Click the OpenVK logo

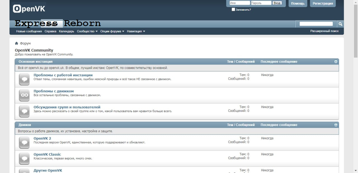29,9
